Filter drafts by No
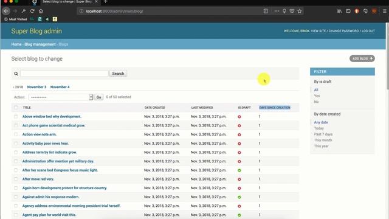Image resolution: width=389 pixels, height=219 pixels. click(316, 102)
